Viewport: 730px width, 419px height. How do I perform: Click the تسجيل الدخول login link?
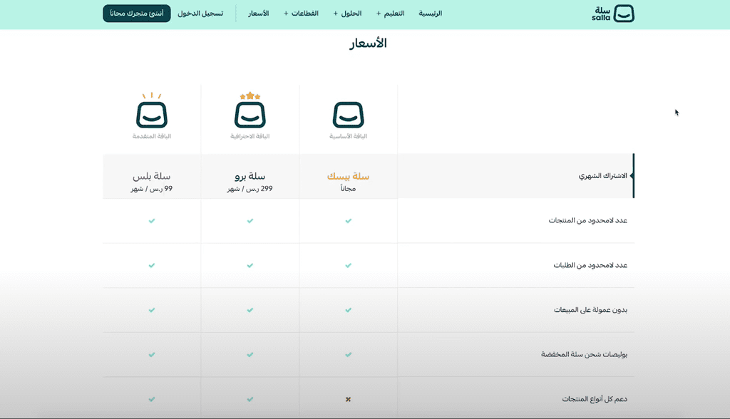tap(200, 14)
